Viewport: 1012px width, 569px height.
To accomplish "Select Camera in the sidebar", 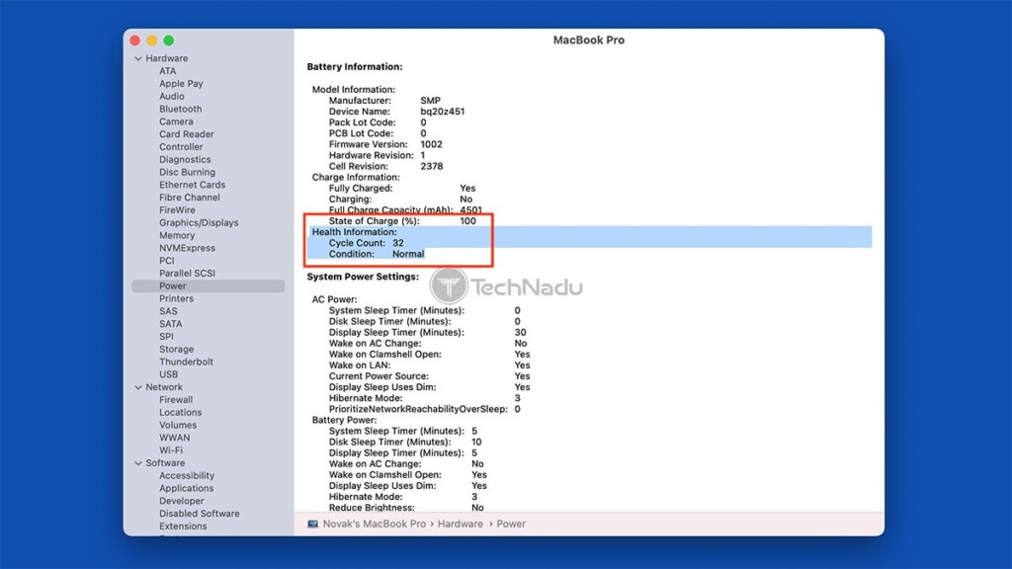I will (x=176, y=122).
